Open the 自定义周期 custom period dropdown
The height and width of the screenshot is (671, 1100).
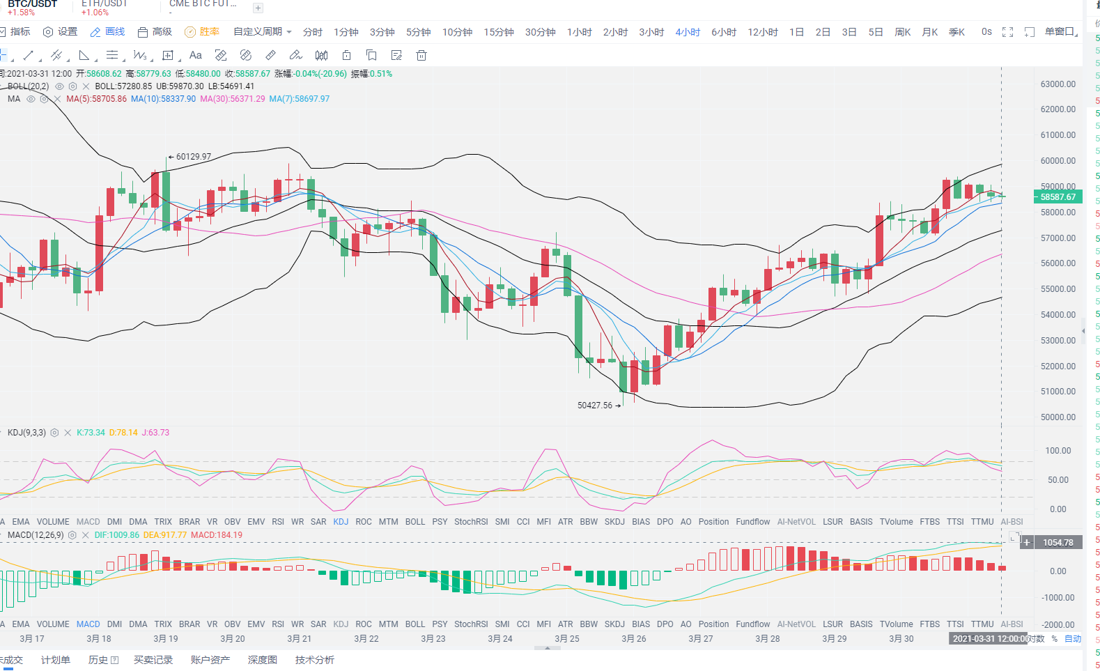pos(263,32)
